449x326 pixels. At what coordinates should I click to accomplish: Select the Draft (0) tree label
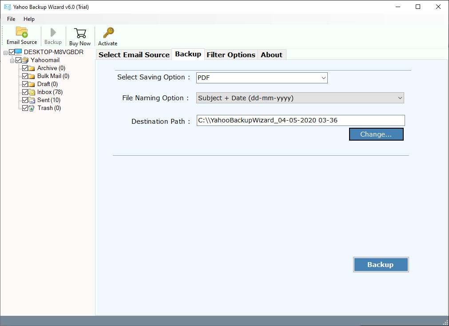pyautogui.click(x=48, y=84)
